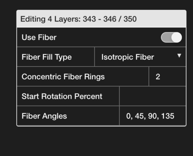The width and height of the screenshot is (193, 156).
Task: Select the Fiber Angles label
Action: [x=44, y=116]
